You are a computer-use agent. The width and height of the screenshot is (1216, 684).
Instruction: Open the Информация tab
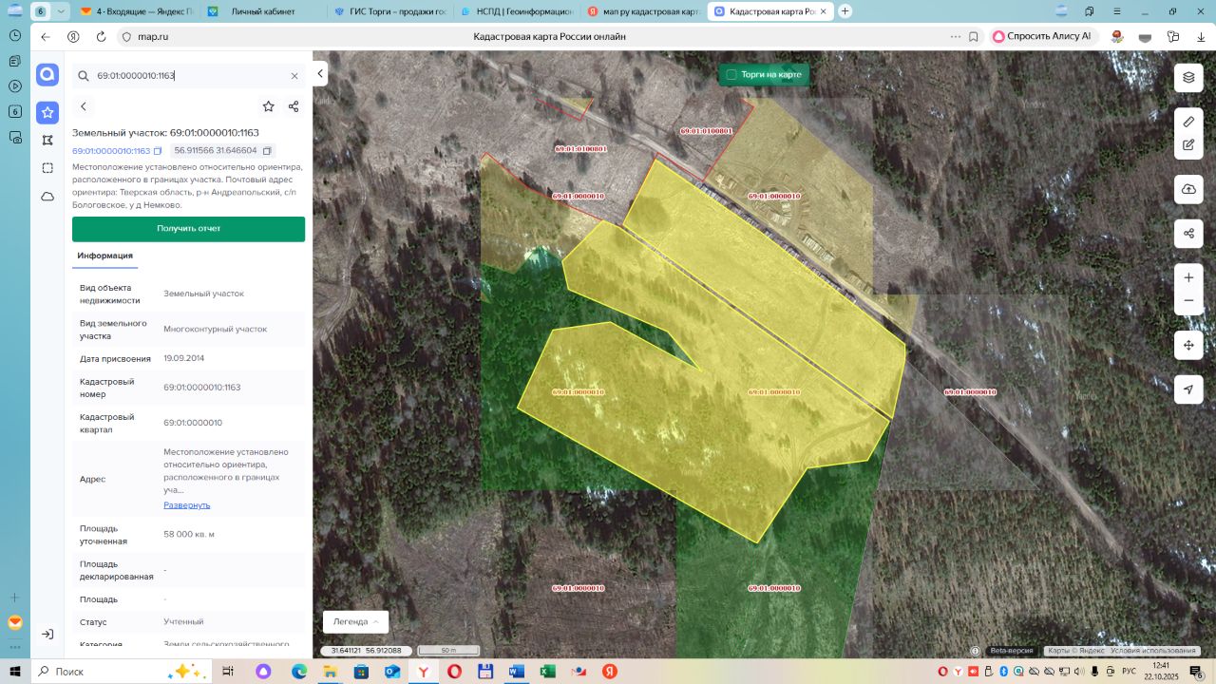pos(105,256)
